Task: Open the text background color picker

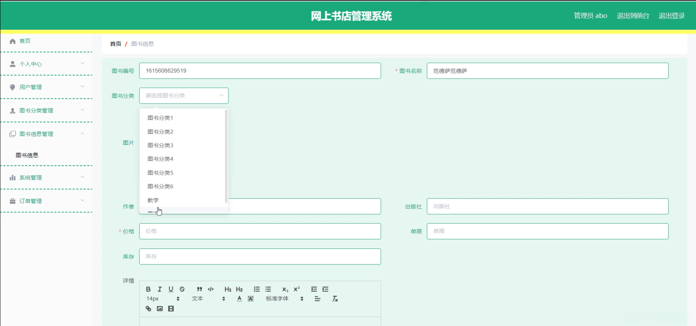Action: point(251,299)
